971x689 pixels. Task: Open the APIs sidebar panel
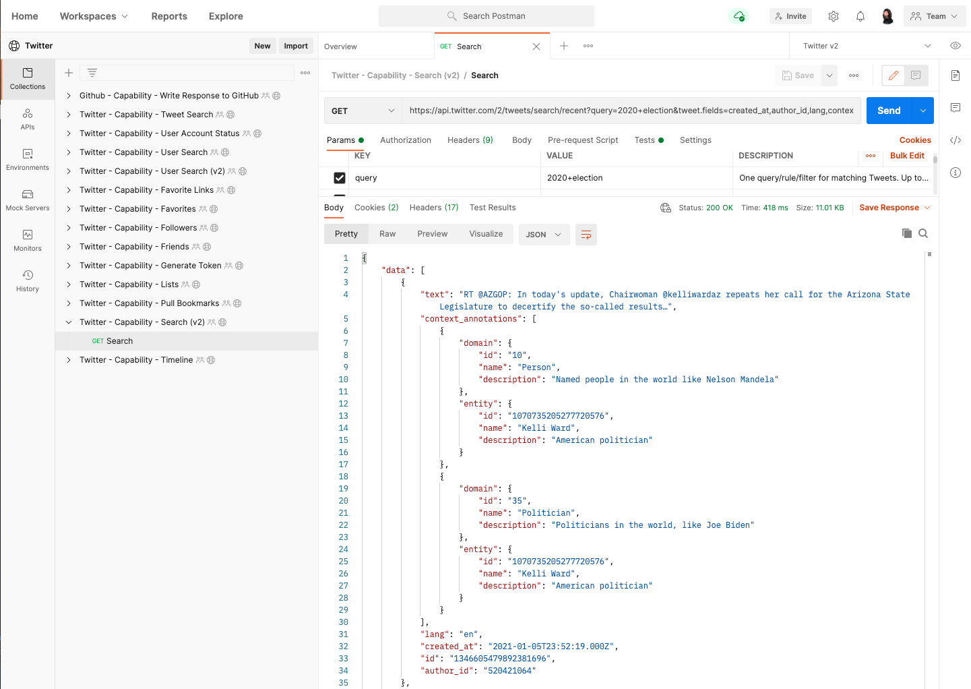[28, 119]
